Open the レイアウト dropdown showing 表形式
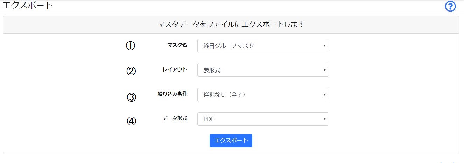The image size is (464, 163). [x=263, y=70]
